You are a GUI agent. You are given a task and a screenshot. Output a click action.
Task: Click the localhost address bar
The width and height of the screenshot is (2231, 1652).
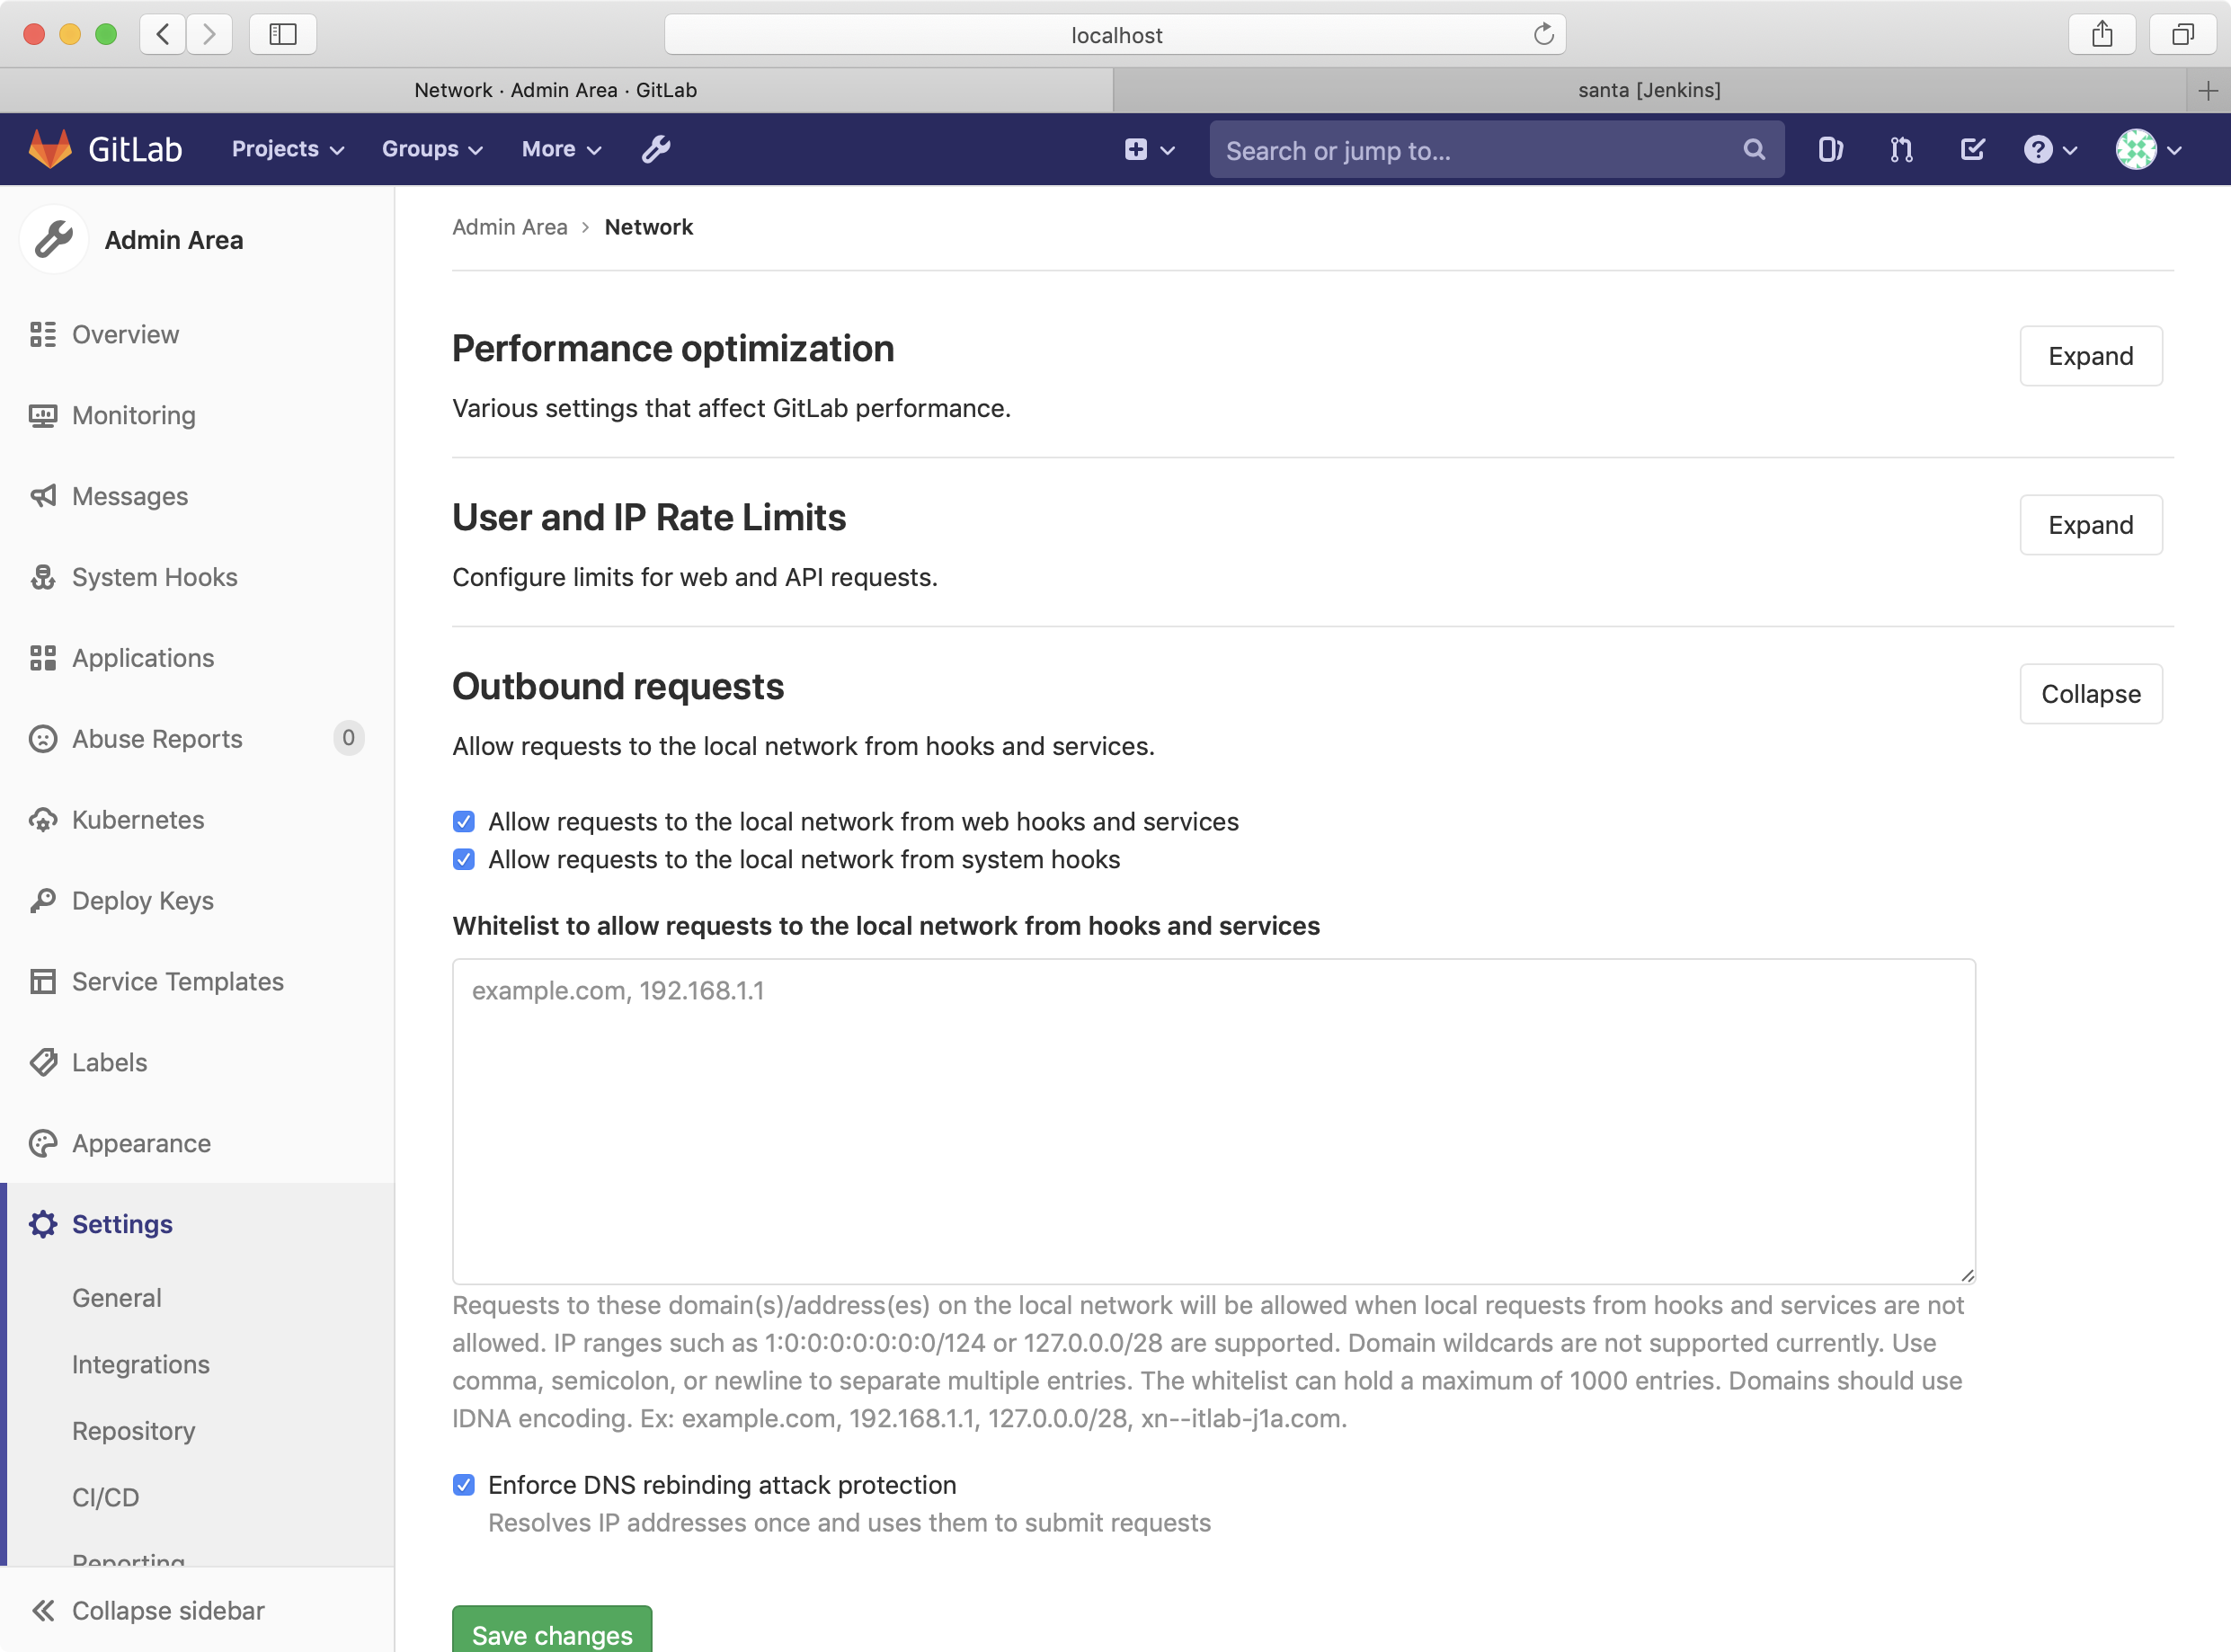coord(1115,35)
